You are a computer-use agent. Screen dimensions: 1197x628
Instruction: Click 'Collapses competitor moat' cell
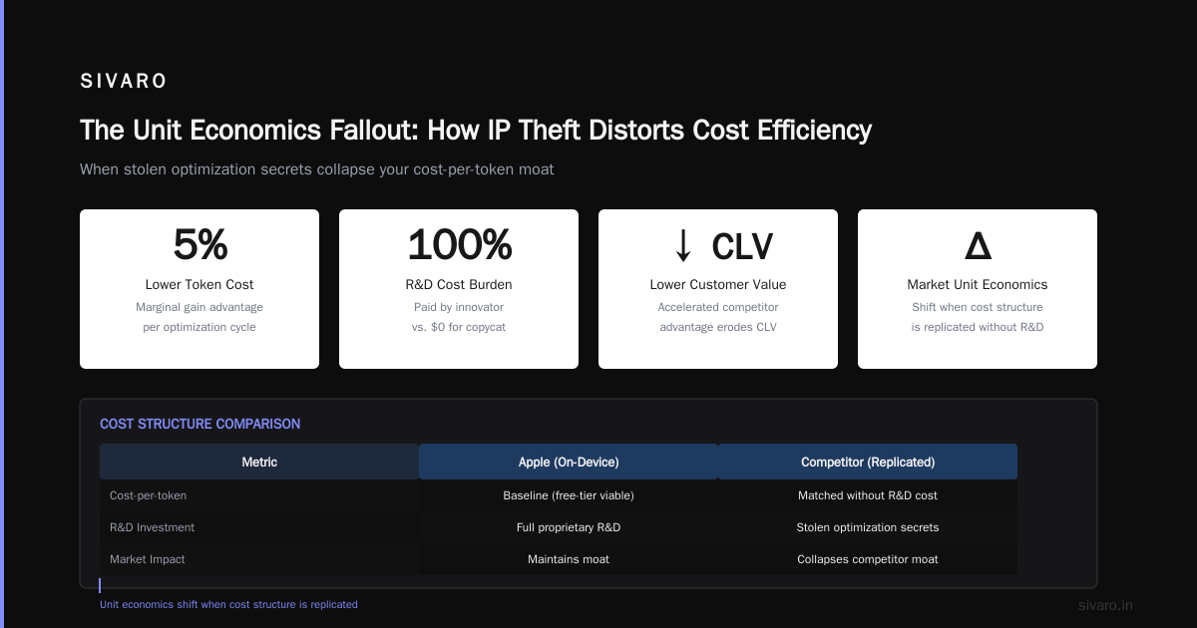[x=868, y=559]
